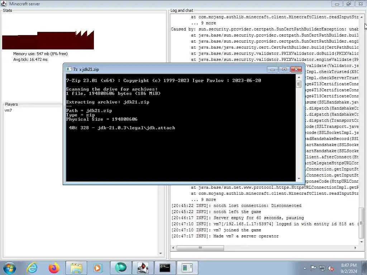Open Windows Explorer folder icon in taskbar
The width and height of the screenshot is (367, 275).
pyautogui.click(x=76, y=268)
